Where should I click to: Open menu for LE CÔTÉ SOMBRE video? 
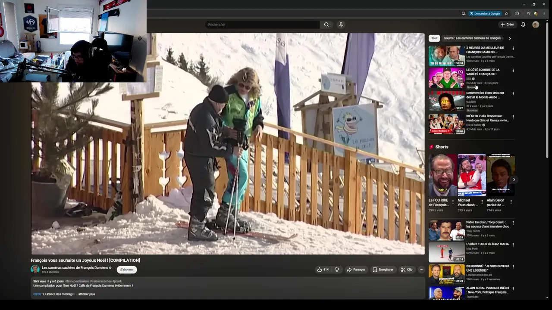point(513,70)
